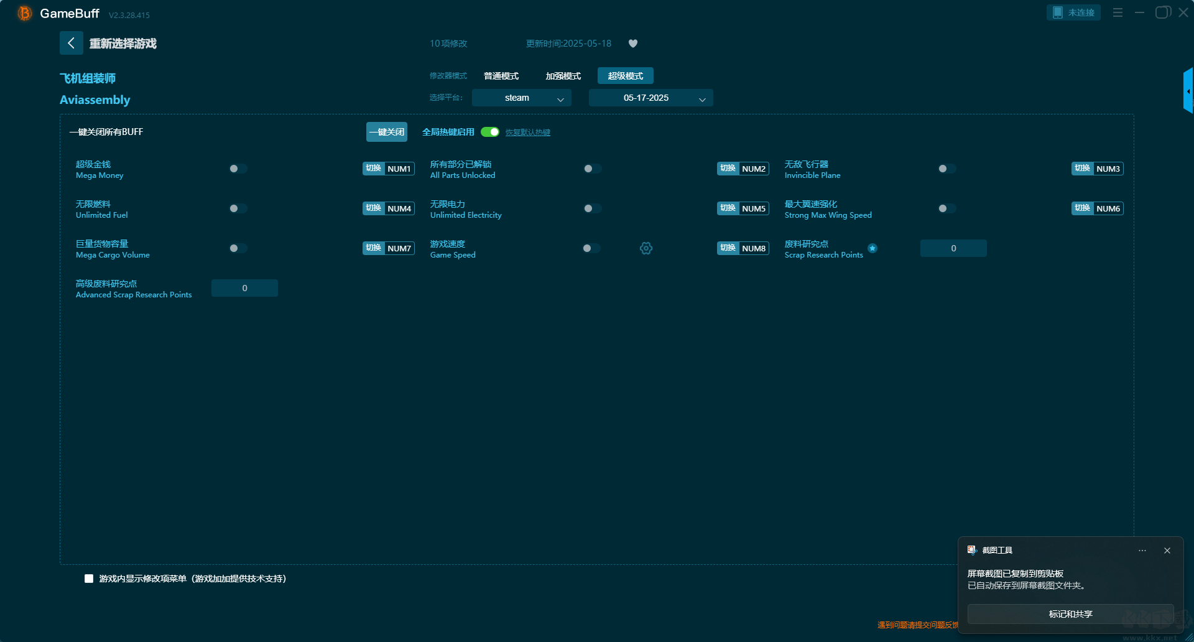
Task: Enable Invincible Plane toggle
Action: click(947, 169)
